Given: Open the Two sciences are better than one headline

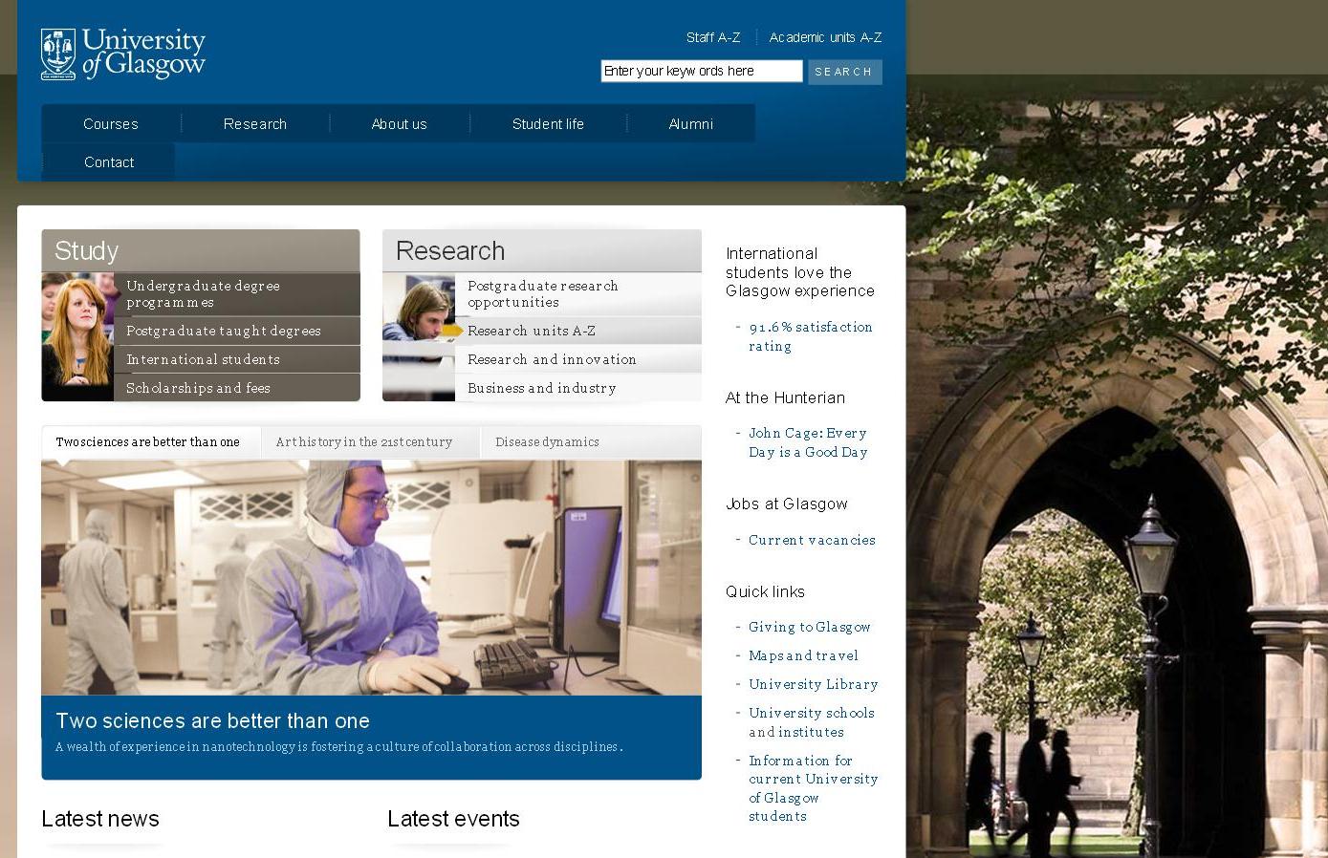Looking at the screenshot, I should point(212,721).
